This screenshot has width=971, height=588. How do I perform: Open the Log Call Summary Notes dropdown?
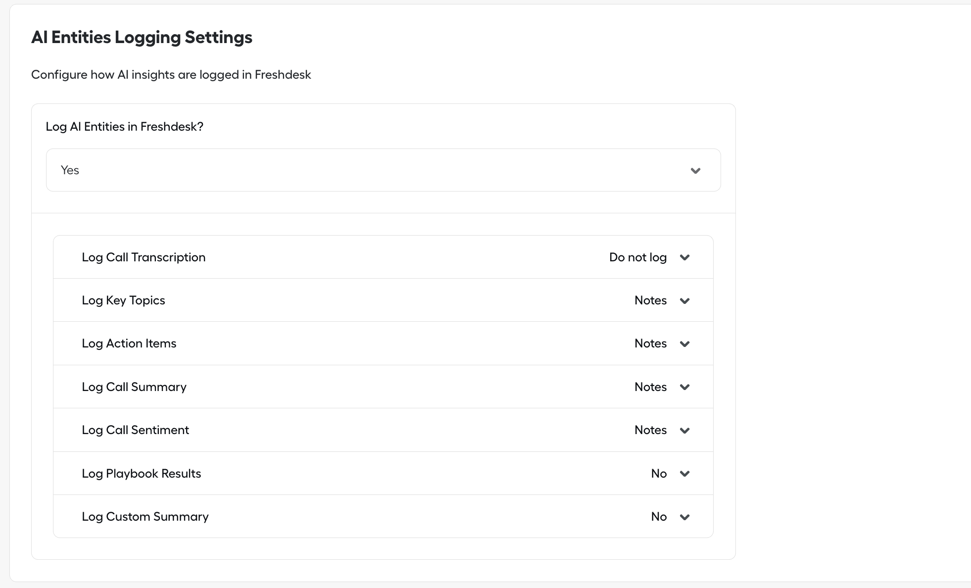coord(662,387)
